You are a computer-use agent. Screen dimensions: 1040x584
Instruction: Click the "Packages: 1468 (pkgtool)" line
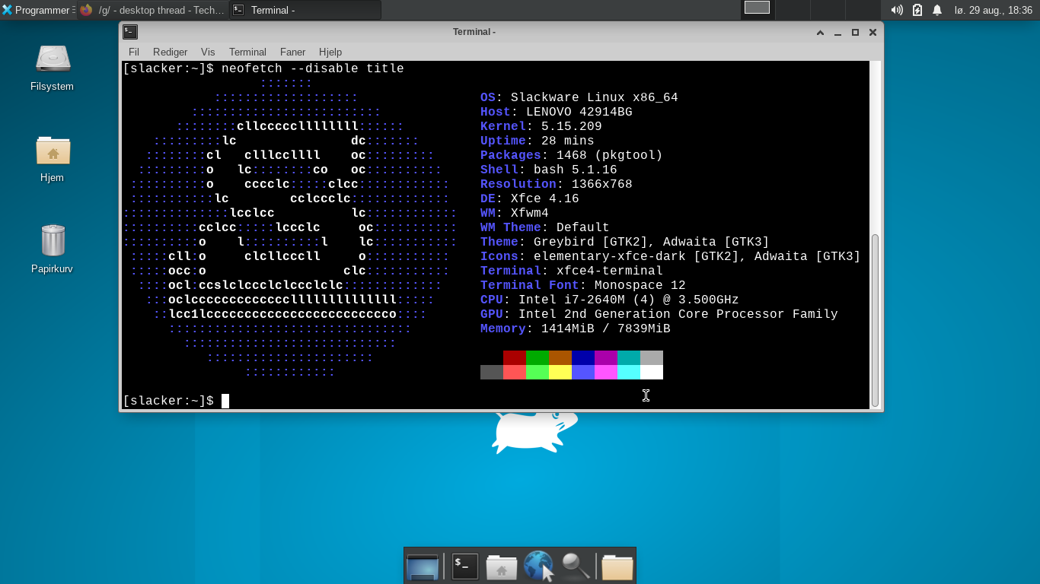(572, 155)
